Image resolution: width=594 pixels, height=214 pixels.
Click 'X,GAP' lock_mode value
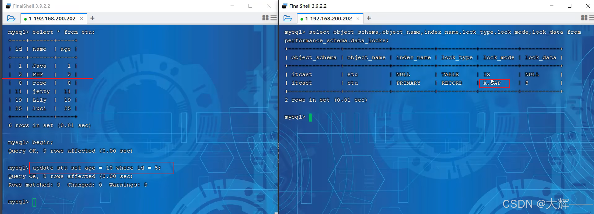click(492, 83)
